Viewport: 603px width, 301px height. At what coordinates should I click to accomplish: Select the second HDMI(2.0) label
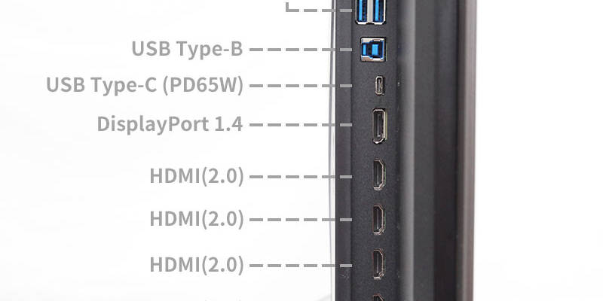[197, 219]
